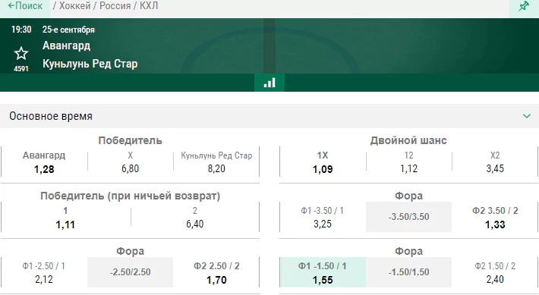Viewport: 539px width, 295px height.
Task: Select Куньлунь Ред Стар win odds 8,20
Action: click(216, 162)
